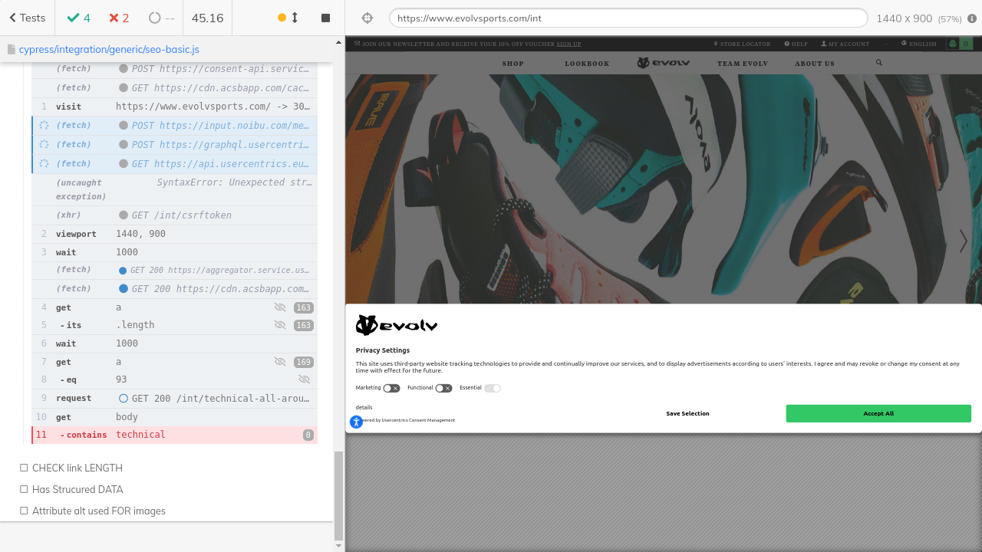Click the selector playground crosshair icon
This screenshot has height=552, width=982.
click(x=367, y=18)
